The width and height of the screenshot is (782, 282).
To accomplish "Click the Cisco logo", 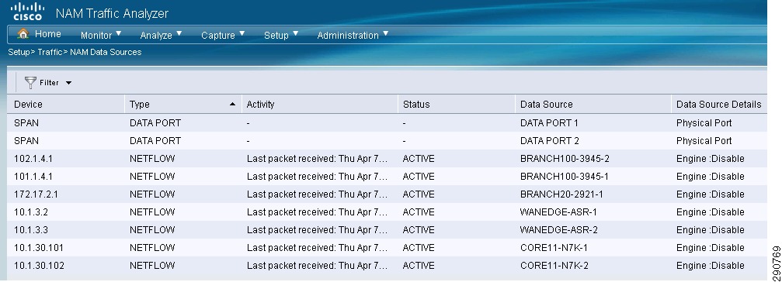I will (x=27, y=12).
